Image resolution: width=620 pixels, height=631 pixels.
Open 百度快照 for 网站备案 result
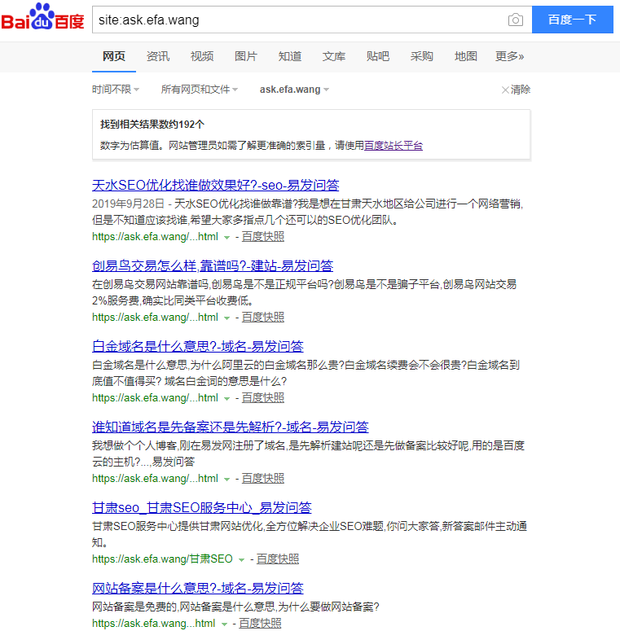point(260,624)
